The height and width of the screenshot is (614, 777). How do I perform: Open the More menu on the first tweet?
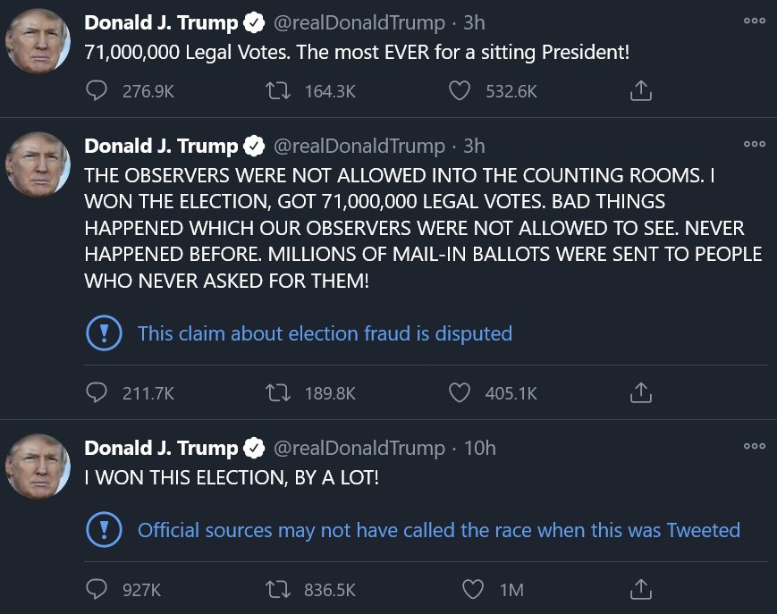pos(754,22)
